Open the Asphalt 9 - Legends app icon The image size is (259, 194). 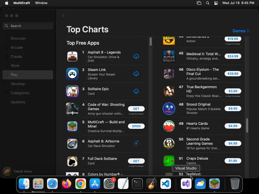point(72,56)
